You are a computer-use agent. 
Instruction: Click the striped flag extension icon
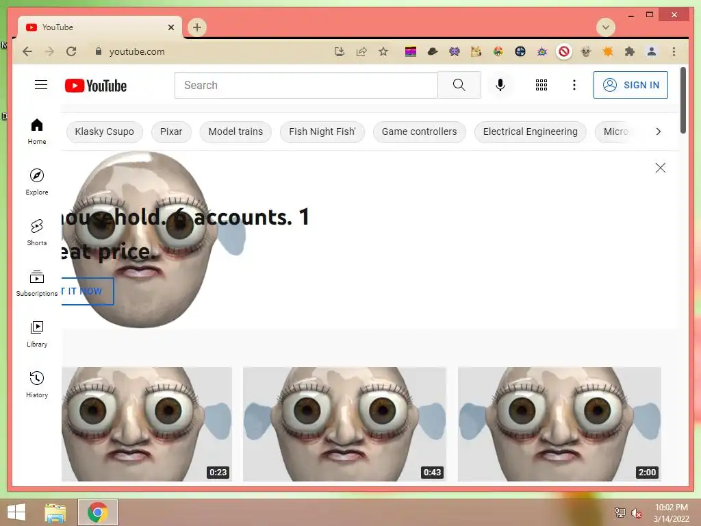pyautogui.click(x=411, y=51)
